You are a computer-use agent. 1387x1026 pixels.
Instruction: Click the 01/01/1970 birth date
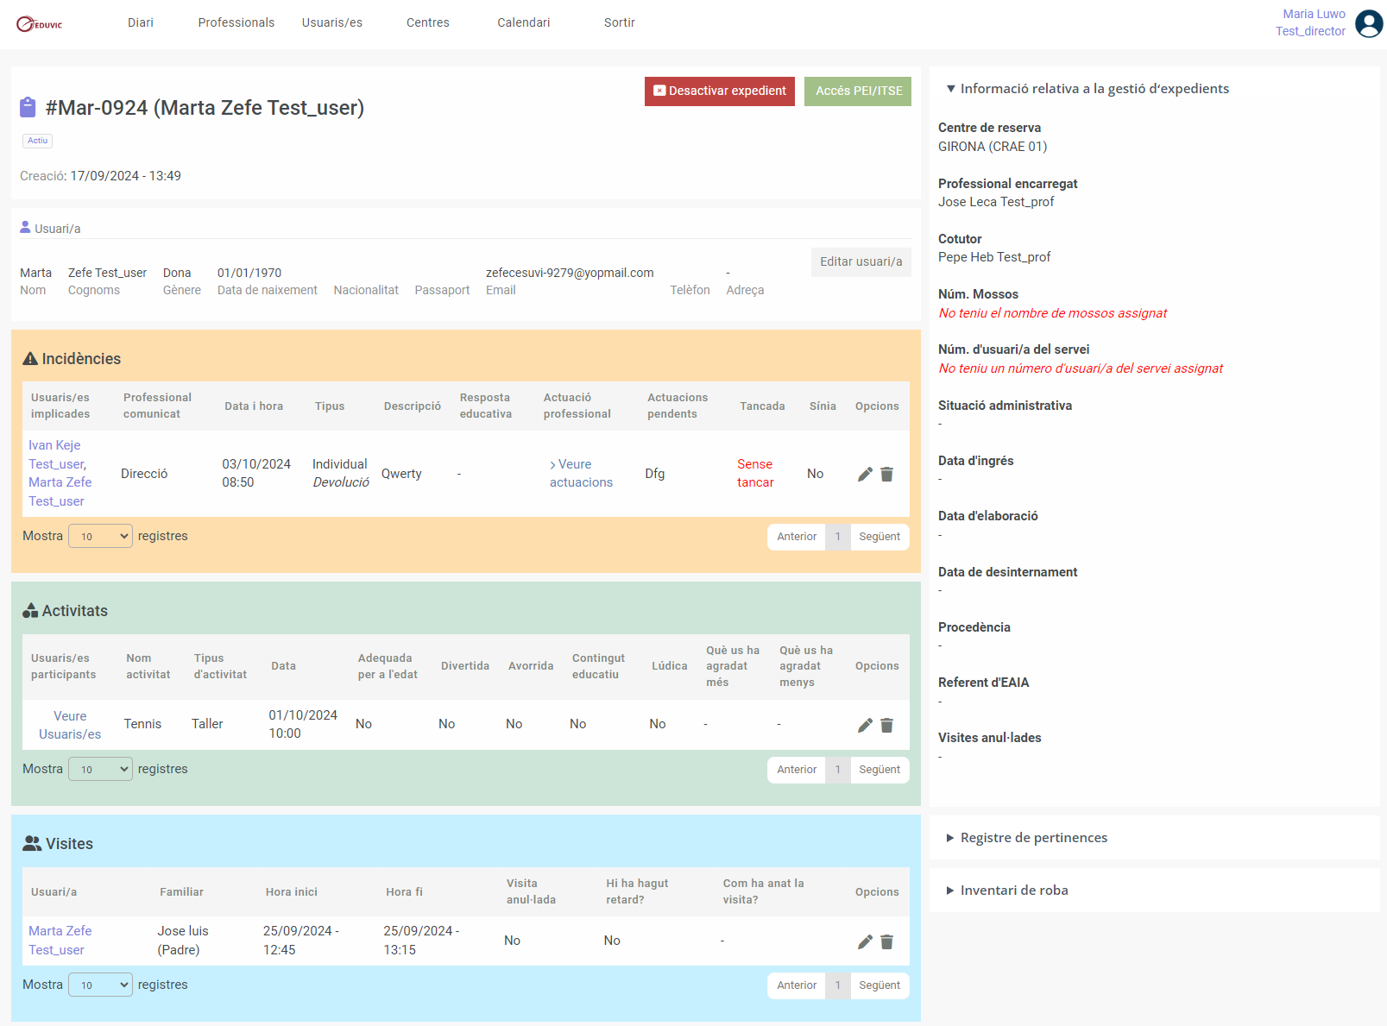tap(249, 273)
